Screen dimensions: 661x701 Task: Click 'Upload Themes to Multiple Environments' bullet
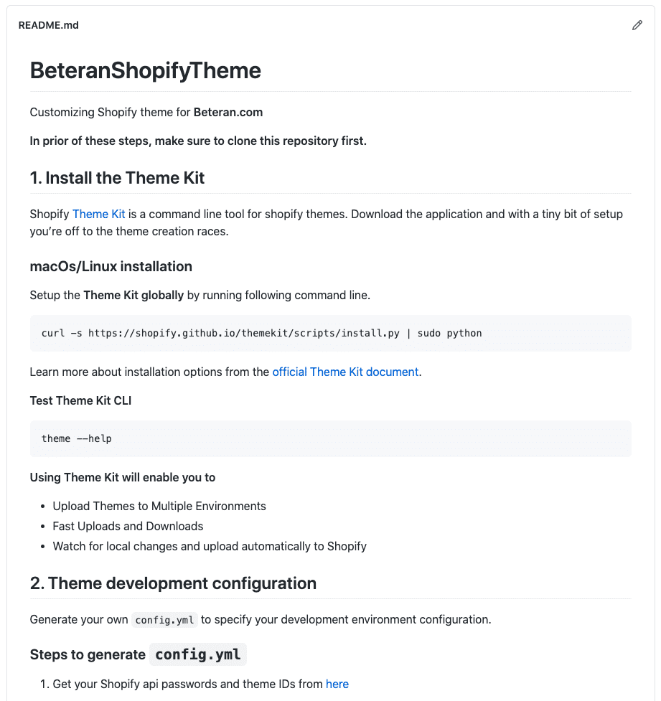[159, 506]
